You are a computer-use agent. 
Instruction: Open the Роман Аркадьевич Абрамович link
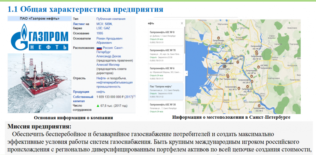coord(109,40)
